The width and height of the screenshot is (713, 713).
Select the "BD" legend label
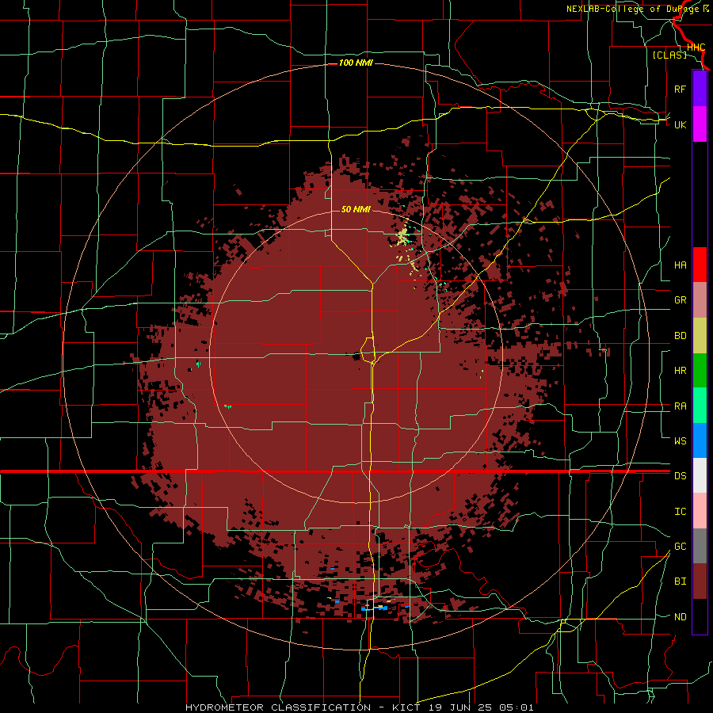point(680,336)
